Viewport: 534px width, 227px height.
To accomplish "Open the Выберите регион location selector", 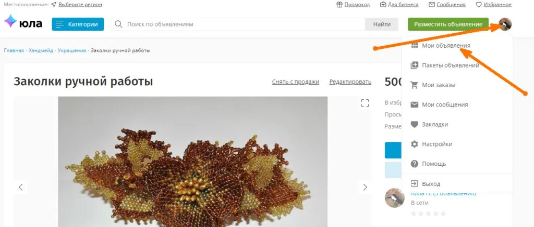I will [80, 4].
